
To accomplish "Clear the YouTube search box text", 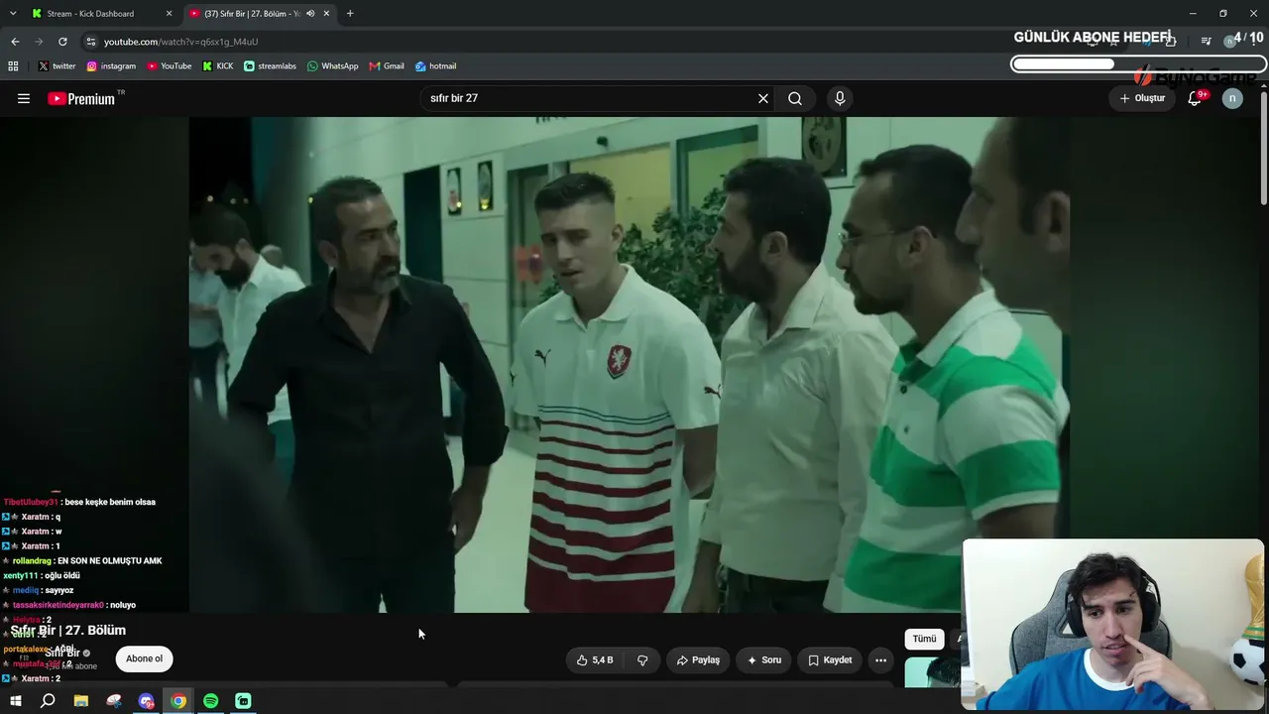I will [x=763, y=98].
